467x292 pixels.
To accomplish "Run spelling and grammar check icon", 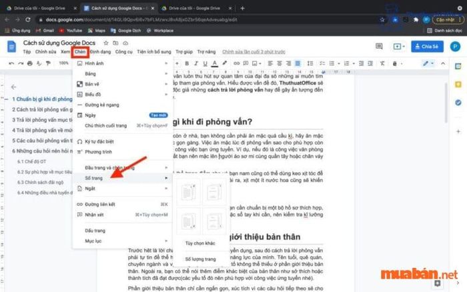I will click(39, 63).
